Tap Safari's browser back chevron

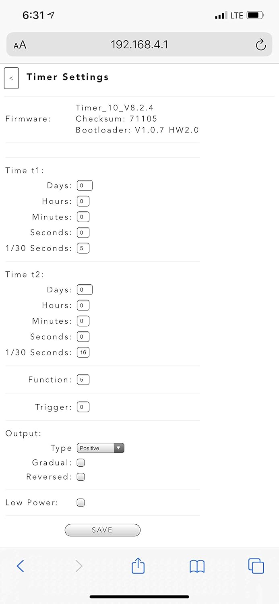(x=21, y=566)
